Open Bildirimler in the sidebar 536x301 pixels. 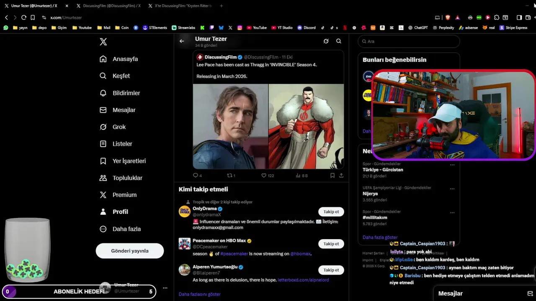pyautogui.click(x=120, y=93)
